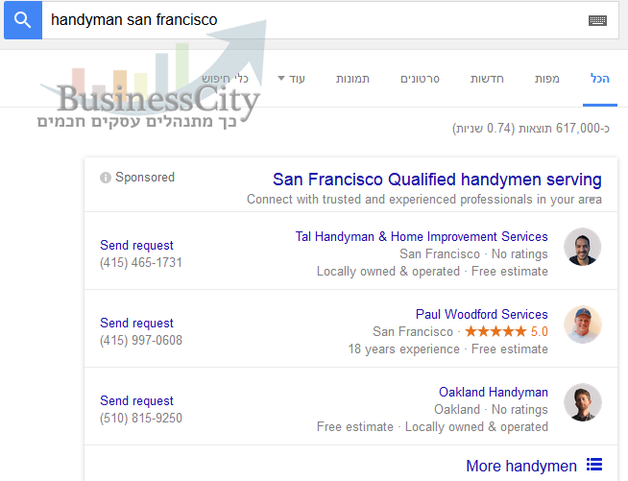
Task: Open Oakland Handyman profile photo
Action: click(x=582, y=402)
